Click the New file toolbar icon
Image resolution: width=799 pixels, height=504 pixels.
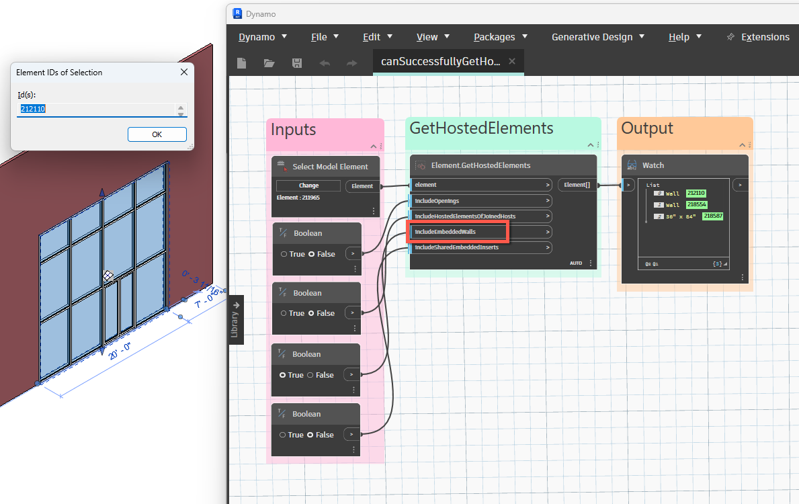tap(241, 63)
